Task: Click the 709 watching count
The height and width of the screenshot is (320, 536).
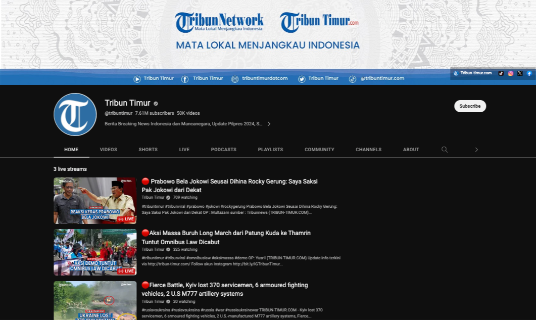Action: (185, 198)
